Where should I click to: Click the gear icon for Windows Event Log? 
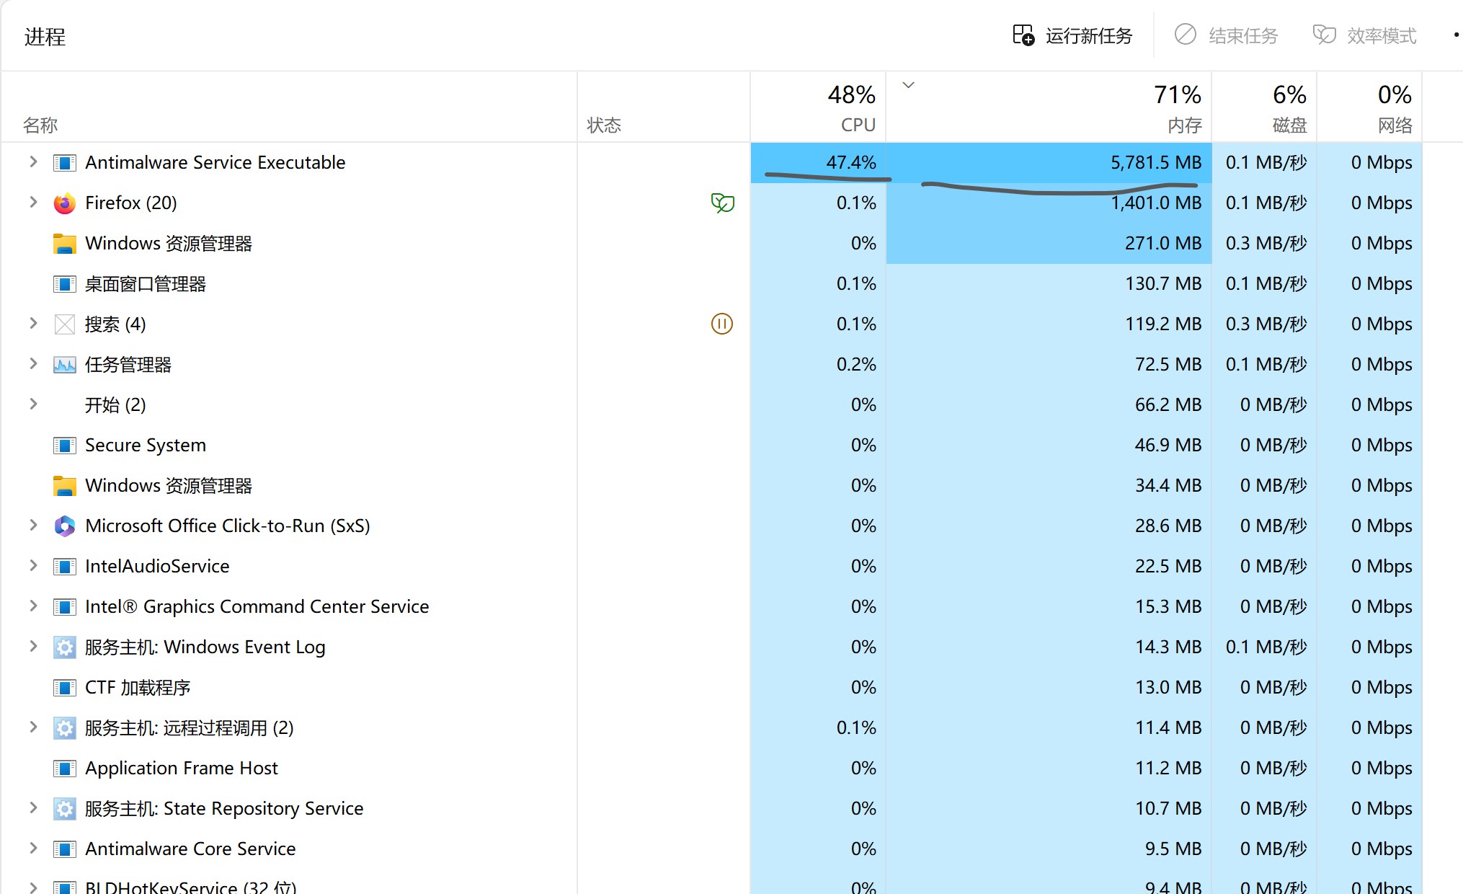coord(65,647)
